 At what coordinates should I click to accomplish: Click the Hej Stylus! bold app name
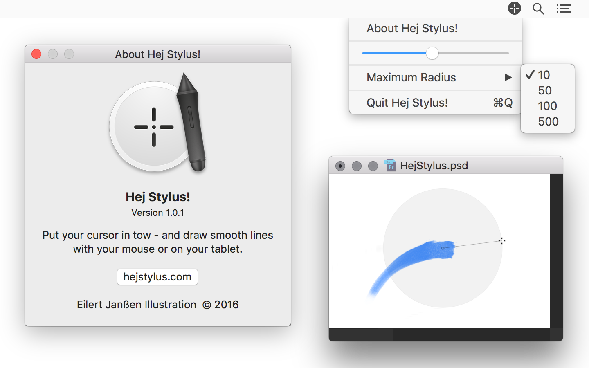[158, 197]
